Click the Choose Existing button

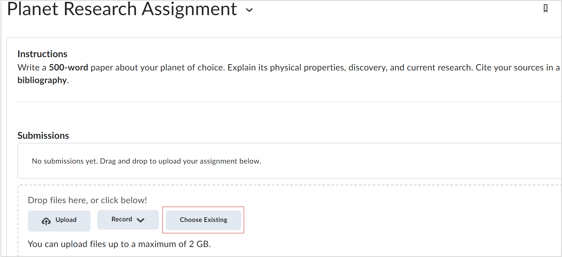point(203,220)
